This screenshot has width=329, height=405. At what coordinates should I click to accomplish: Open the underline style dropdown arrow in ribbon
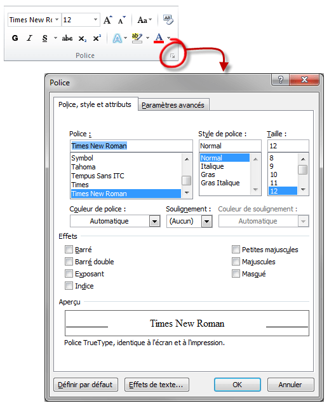(55, 38)
